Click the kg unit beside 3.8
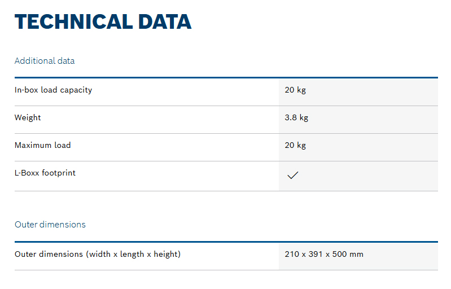 click(304, 118)
